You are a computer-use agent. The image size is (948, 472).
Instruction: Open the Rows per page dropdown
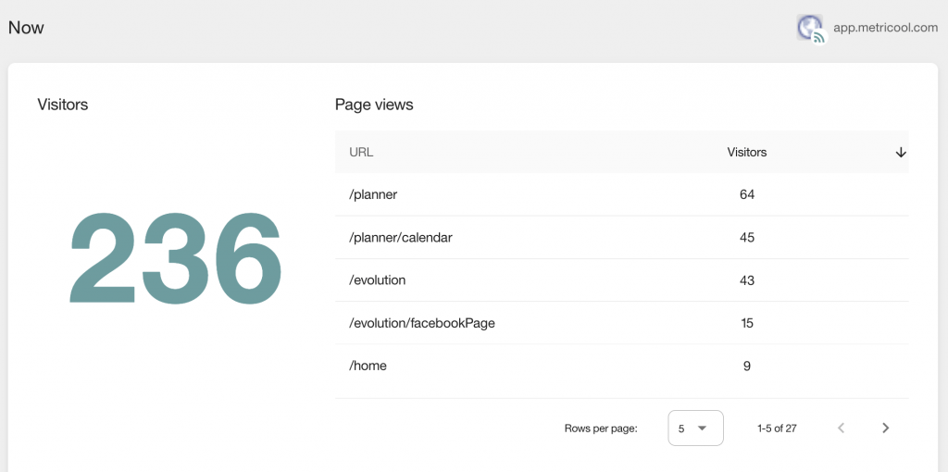(695, 428)
